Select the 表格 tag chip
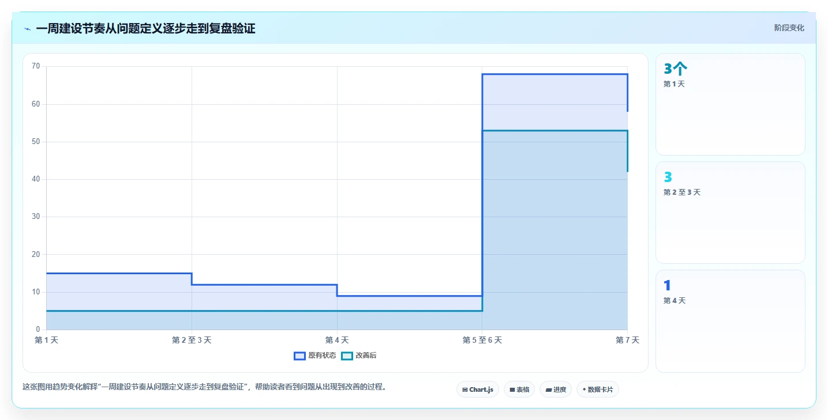 519,389
